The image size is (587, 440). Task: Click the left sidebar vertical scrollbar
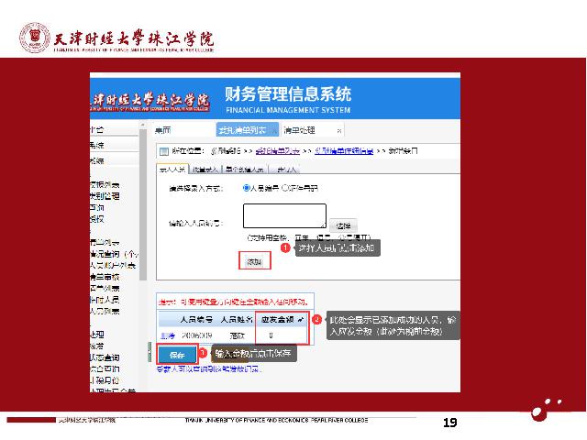143,204
